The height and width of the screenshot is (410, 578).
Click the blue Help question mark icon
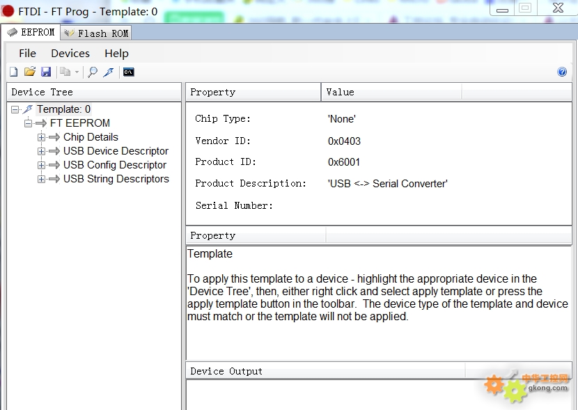pos(562,72)
